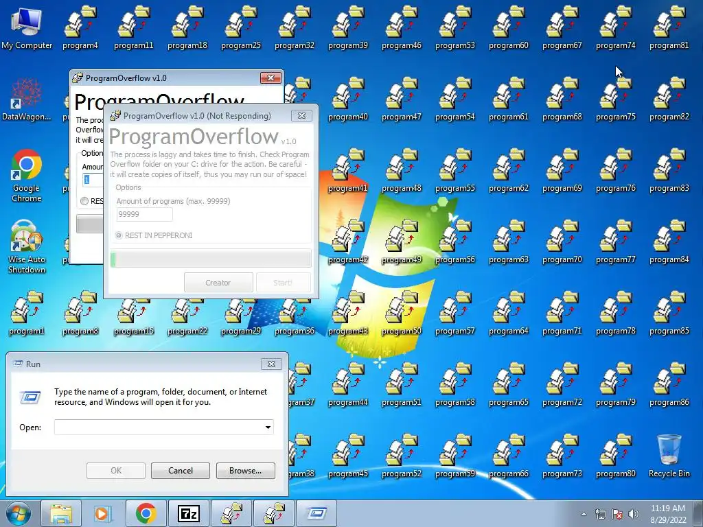The height and width of the screenshot is (527, 703).
Task: Focus the amount field in background ProgramOverflow window
Action: coord(93,180)
